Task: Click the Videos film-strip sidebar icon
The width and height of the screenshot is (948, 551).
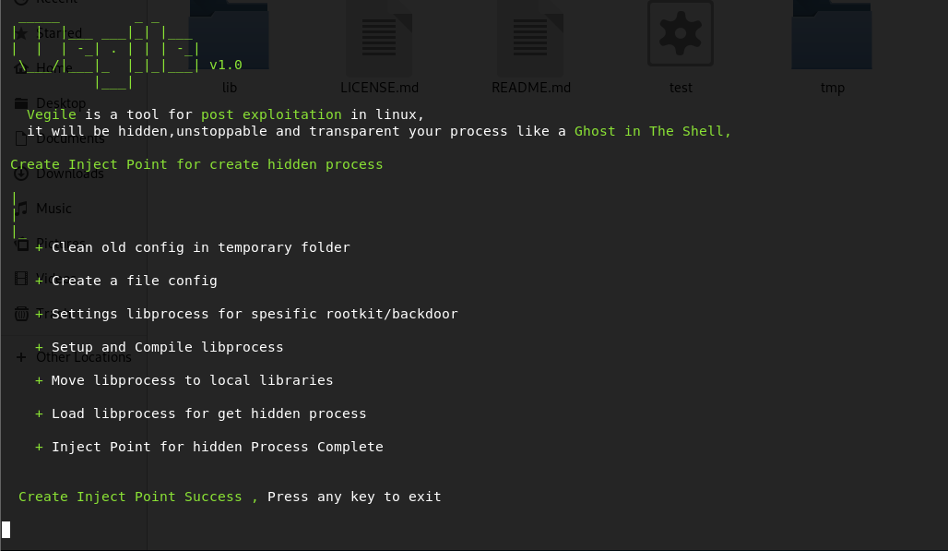Action: [21, 278]
